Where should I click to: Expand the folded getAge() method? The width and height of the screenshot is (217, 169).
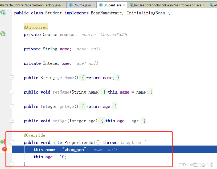point(12,106)
